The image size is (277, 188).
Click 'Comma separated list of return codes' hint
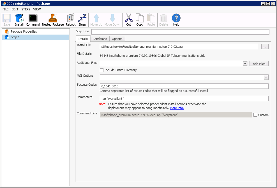point(154,91)
